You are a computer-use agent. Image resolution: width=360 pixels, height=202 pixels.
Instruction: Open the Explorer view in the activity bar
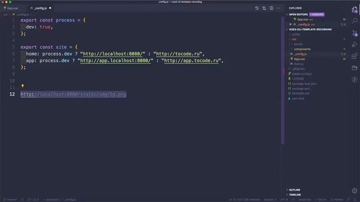[354, 10]
